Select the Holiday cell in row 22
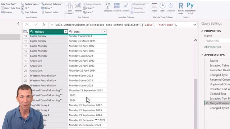This screenshot has height=129, width=230. [49, 76]
